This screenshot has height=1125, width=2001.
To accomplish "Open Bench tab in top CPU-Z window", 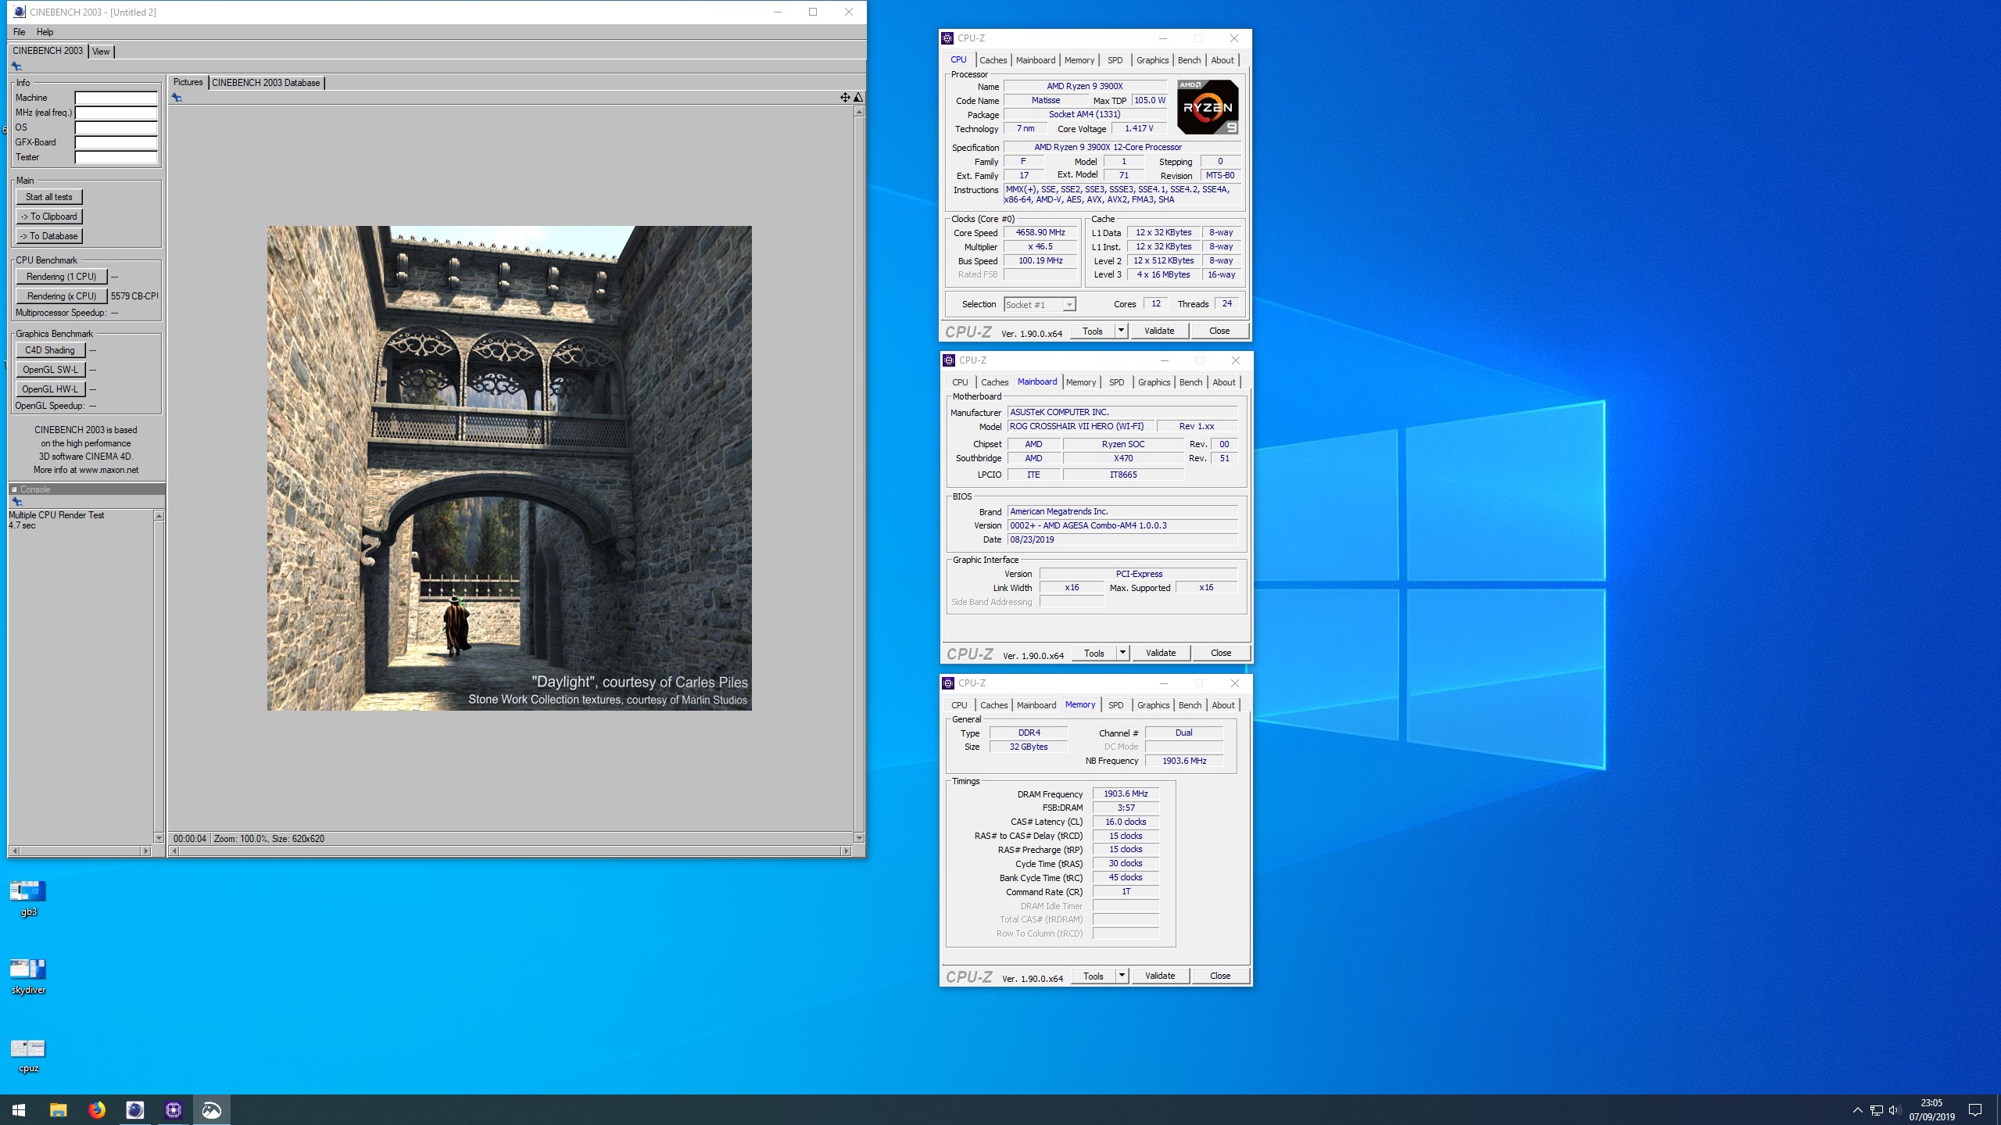I will [1189, 60].
